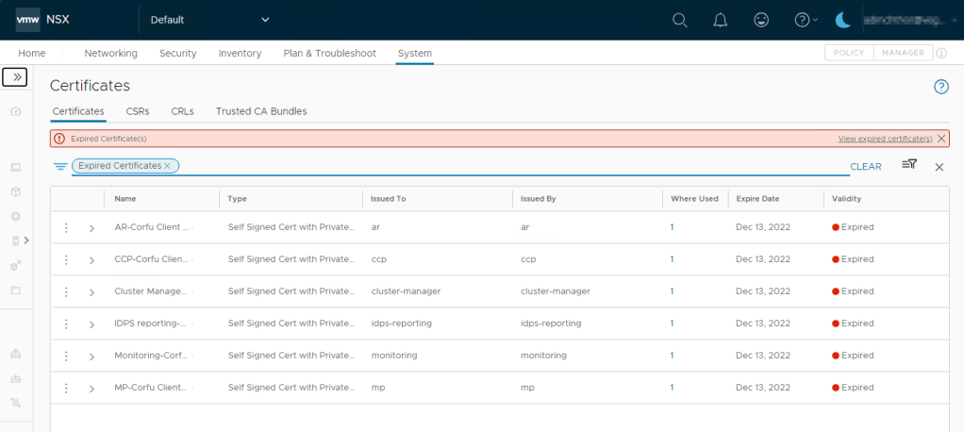The height and width of the screenshot is (432, 964).
Task: Open actions menu for Cluster Manager certificate
Action: coord(66,292)
